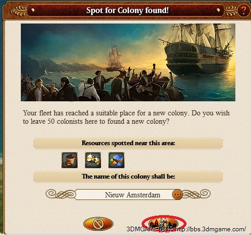251x235 pixels.
Task: Open help with the question mark icon
Action: pyautogui.click(x=244, y=10)
